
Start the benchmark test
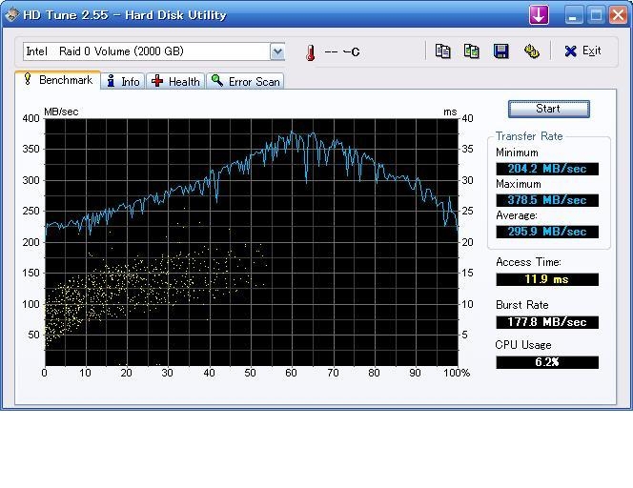click(x=548, y=109)
